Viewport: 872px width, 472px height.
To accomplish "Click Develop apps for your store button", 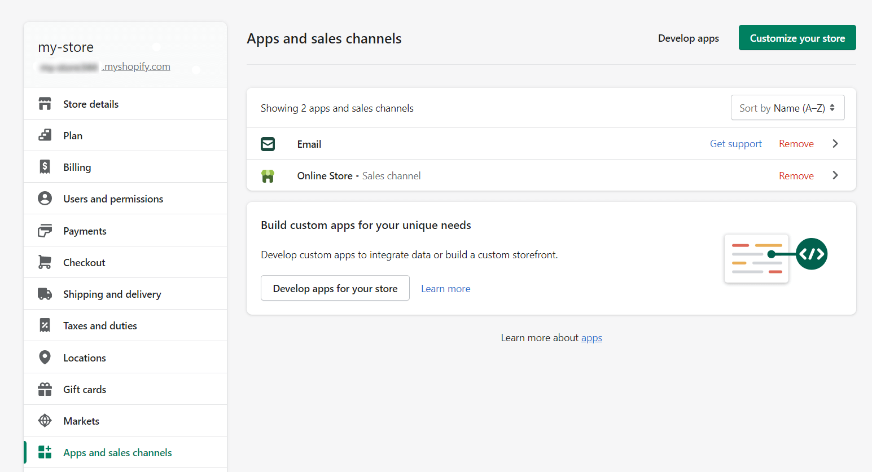I will pos(335,288).
